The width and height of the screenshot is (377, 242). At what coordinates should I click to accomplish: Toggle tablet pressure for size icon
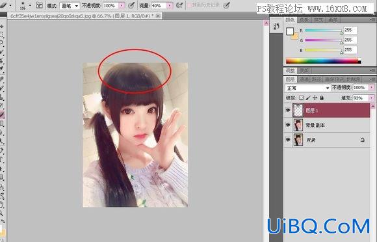tap(226, 5)
